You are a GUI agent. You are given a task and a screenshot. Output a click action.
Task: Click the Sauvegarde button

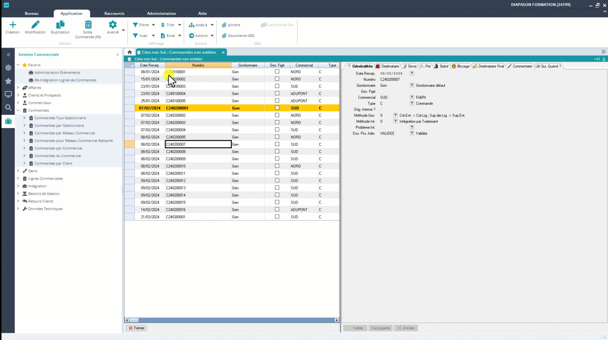(x=380, y=328)
